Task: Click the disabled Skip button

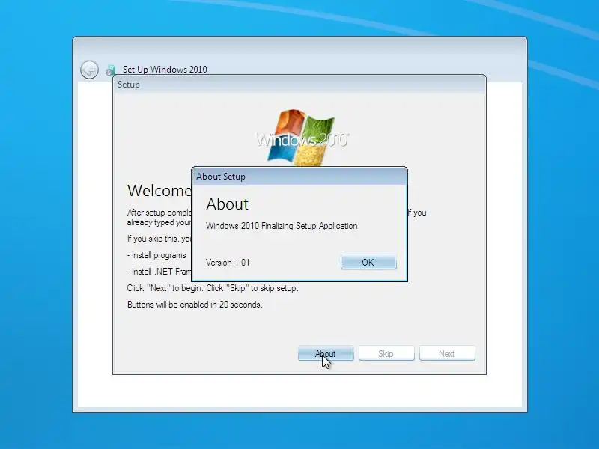Action: pos(386,353)
